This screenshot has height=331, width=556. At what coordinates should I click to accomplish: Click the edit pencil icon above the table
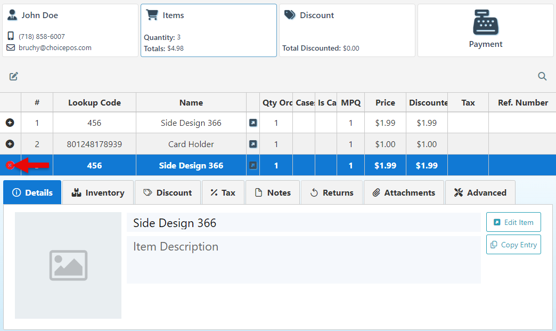pos(14,76)
